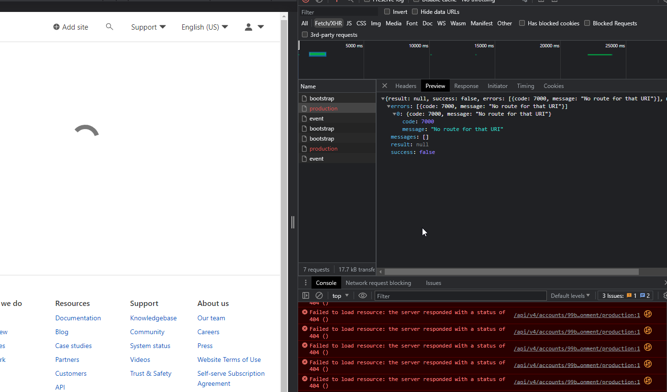This screenshot has height=392, width=667.
Task: Switch to the Response tab
Action: pyautogui.click(x=466, y=86)
